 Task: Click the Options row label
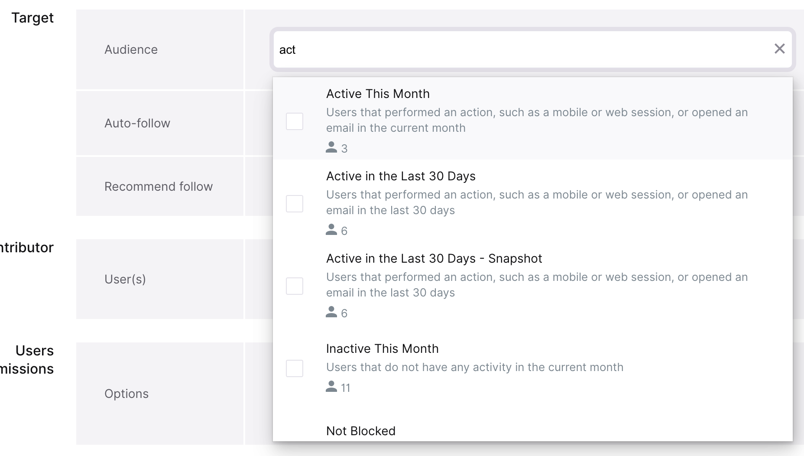click(126, 394)
